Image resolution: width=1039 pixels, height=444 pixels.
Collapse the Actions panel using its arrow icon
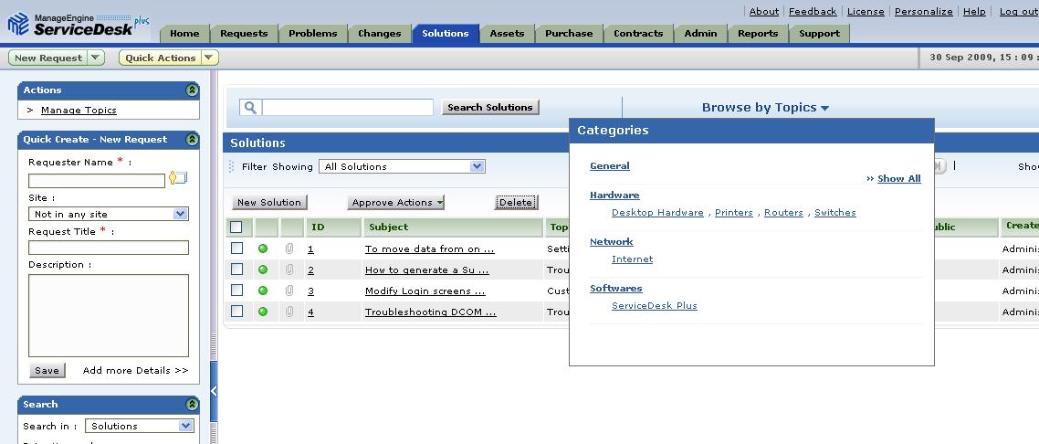tap(192, 90)
